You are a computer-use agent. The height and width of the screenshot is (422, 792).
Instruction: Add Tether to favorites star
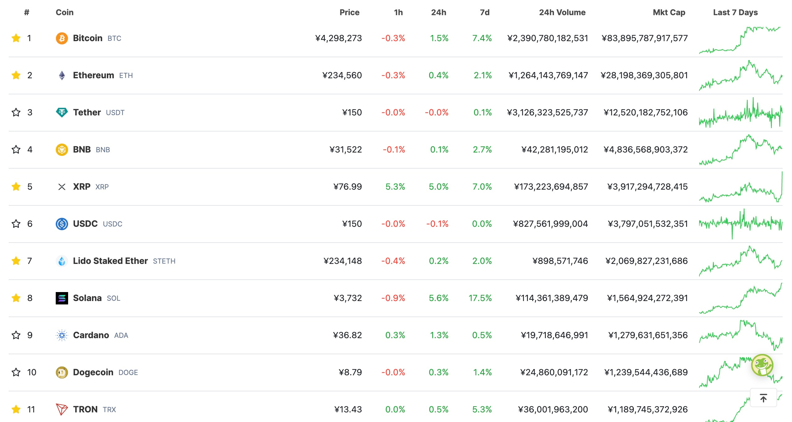[x=16, y=112]
